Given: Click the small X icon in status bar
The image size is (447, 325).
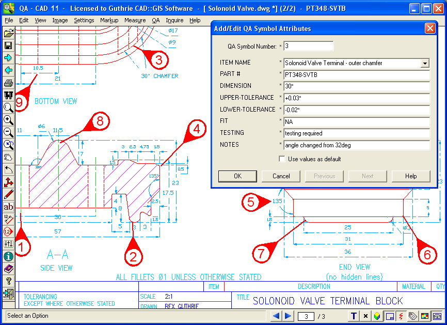Looking at the screenshot, I should pyautogui.click(x=365, y=316).
